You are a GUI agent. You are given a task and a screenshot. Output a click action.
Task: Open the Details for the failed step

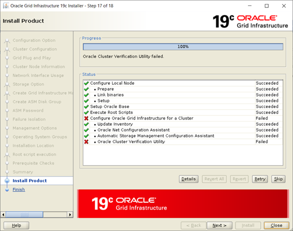point(188,179)
